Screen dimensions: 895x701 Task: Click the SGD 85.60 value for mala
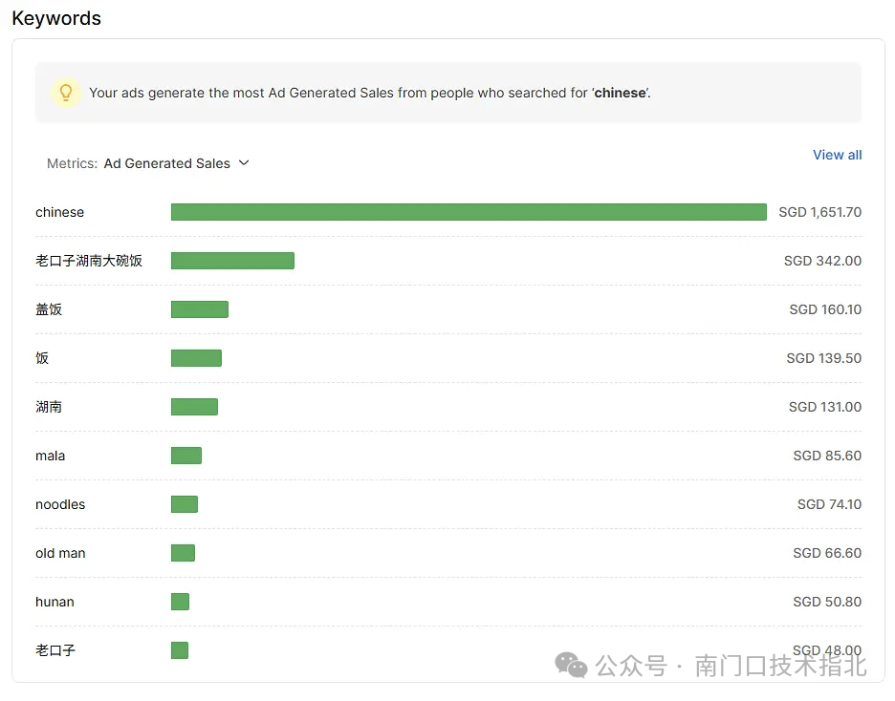pos(827,456)
